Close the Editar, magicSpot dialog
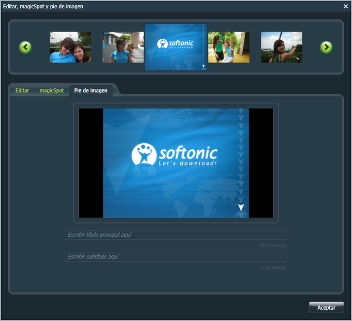Image resolution: width=352 pixels, height=321 pixels. (346, 6)
